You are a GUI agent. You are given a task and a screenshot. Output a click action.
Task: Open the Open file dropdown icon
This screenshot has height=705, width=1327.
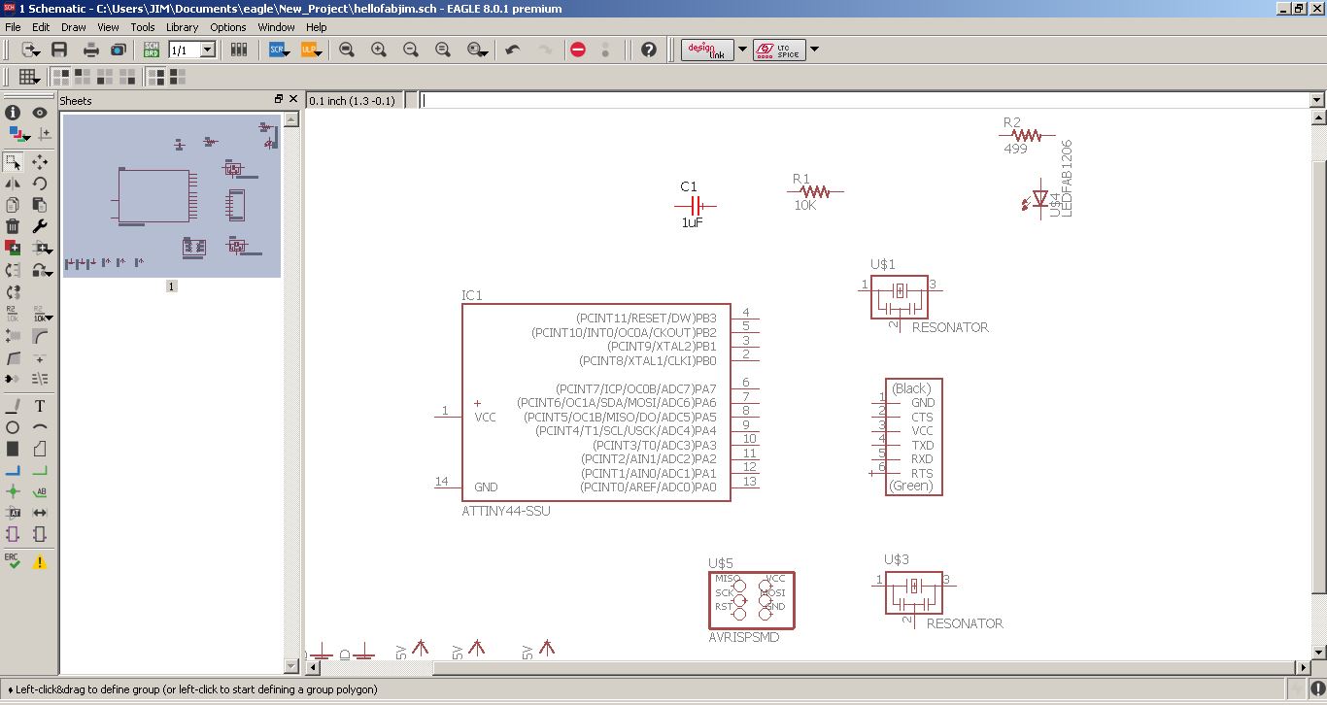tap(30, 50)
